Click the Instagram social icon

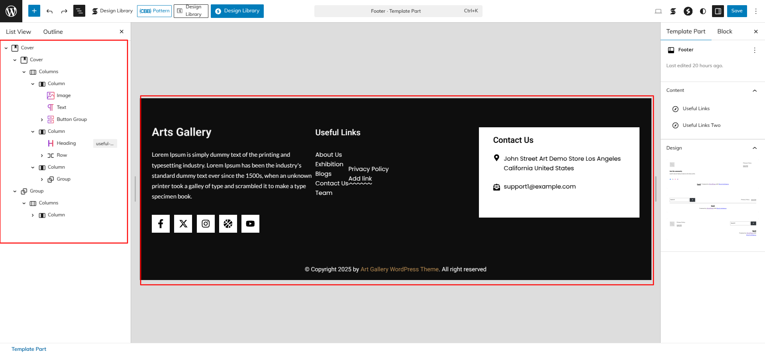[x=206, y=224]
